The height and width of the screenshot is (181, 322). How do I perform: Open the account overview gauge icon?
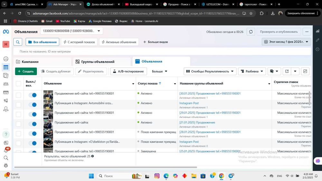click(6, 59)
